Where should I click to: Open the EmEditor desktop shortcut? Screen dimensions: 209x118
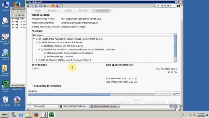5,22
